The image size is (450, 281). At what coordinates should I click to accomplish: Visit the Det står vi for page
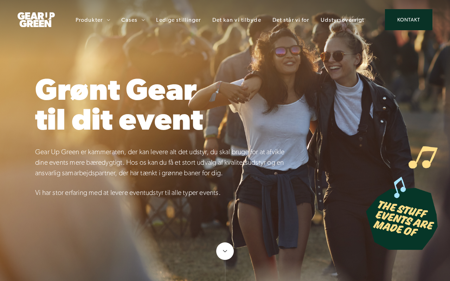pos(291,20)
